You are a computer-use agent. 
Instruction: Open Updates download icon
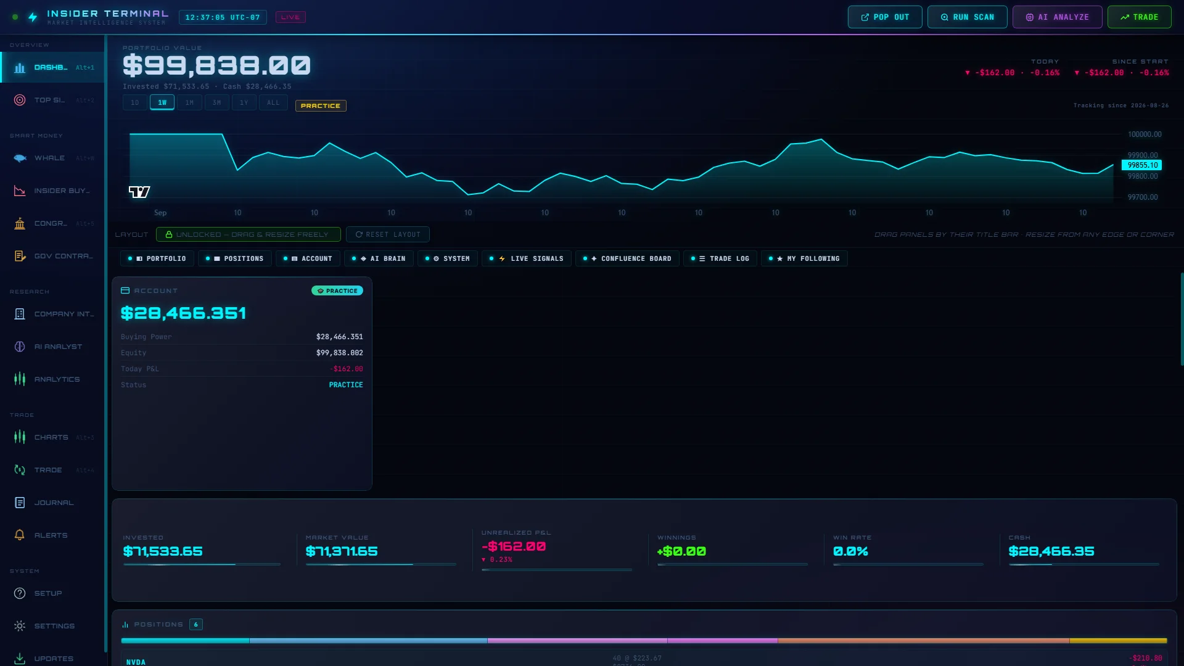pyautogui.click(x=20, y=659)
